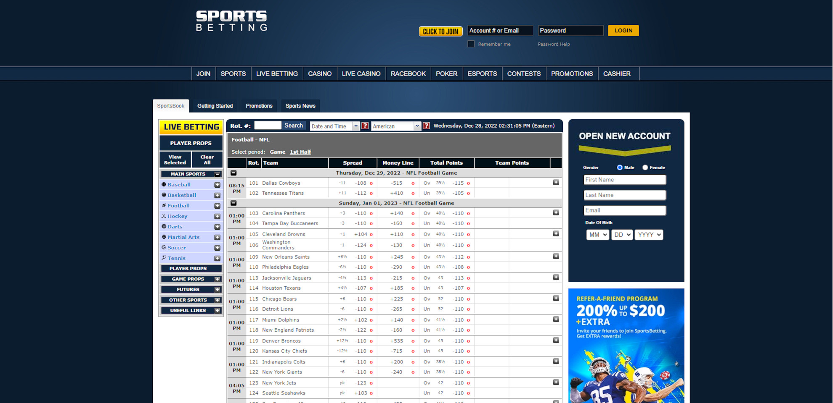Click the Password Help link
This screenshot has width=833, height=403.
[x=554, y=44]
